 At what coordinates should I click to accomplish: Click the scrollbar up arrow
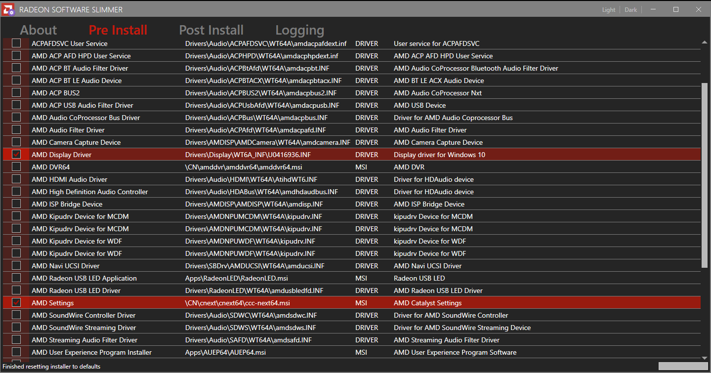(x=705, y=42)
